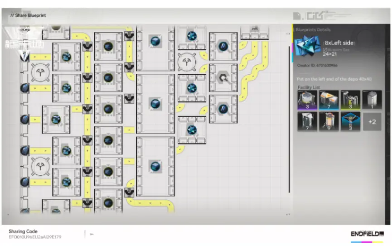Click the 'Facility List' heading
The image size is (392, 249).
click(309, 87)
